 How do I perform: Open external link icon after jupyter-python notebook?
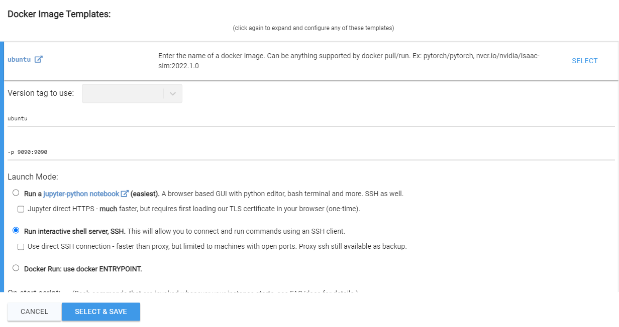pos(125,194)
